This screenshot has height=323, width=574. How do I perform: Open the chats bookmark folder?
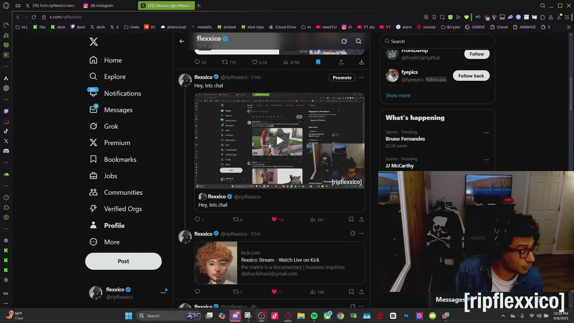(x=131, y=27)
